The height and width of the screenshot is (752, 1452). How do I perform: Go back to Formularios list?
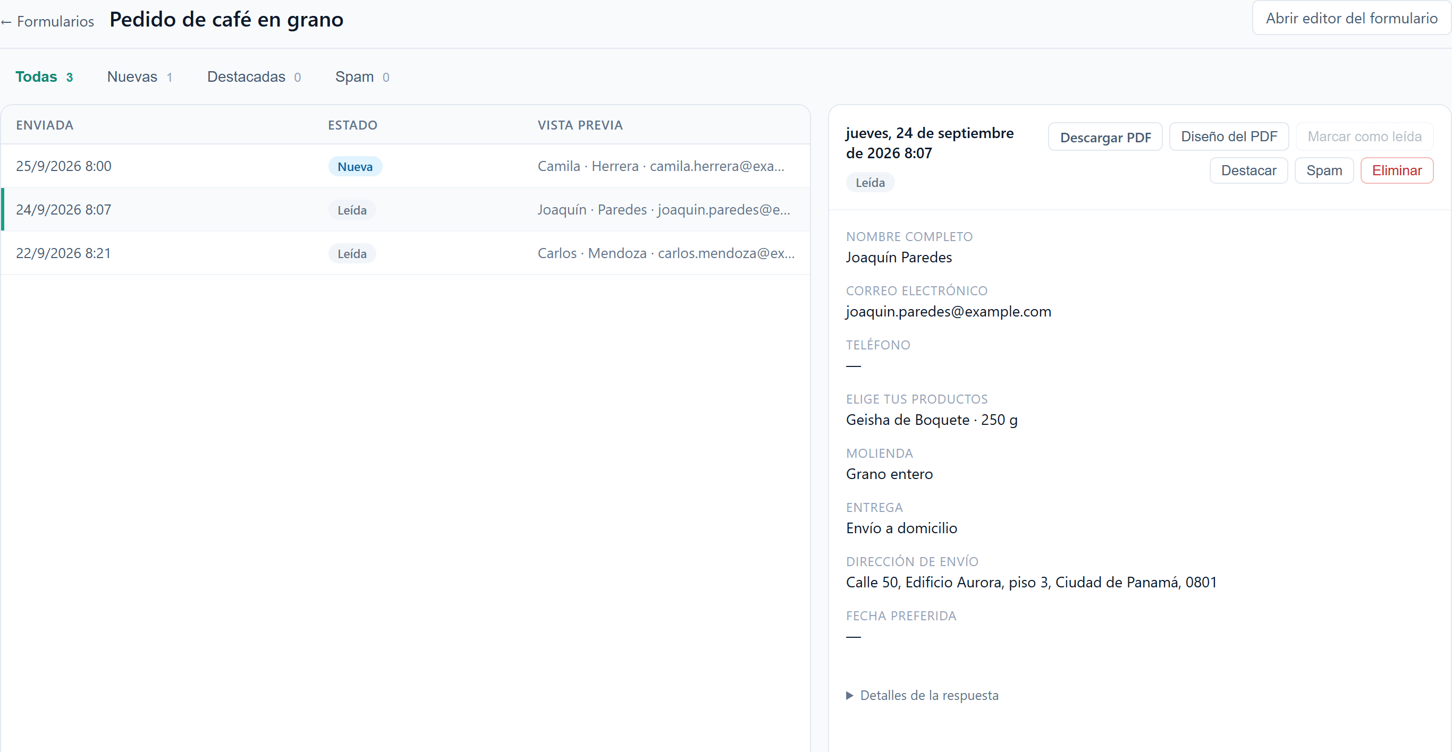(x=47, y=21)
